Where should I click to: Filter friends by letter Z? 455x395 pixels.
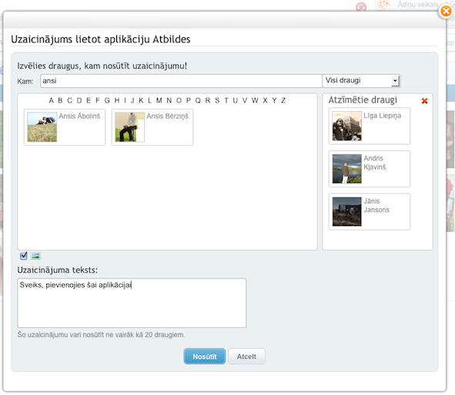283,100
